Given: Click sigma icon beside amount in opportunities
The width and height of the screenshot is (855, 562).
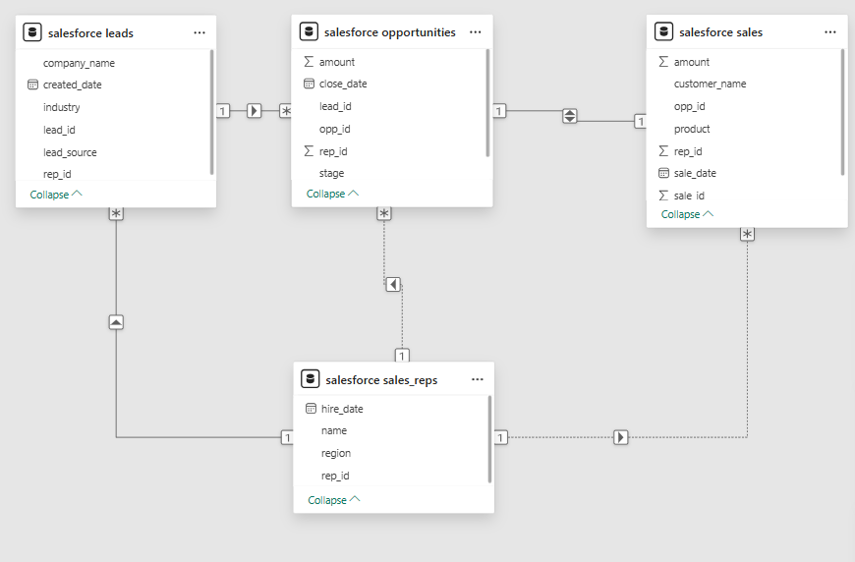Looking at the screenshot, I should coord(309,62).
